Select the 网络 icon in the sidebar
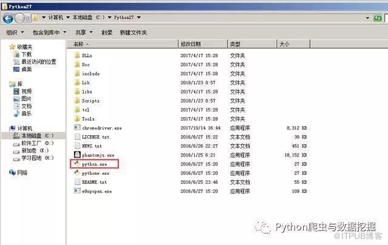 pyautogui.click(x=13, y=172)
